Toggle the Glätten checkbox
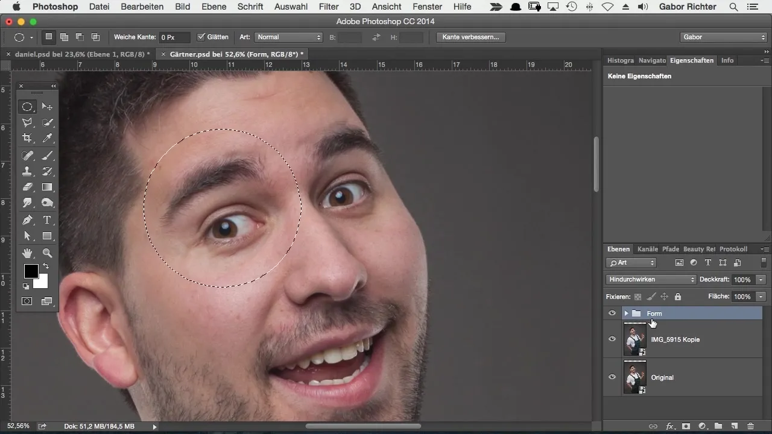The height and width of the screenshot is (434, 772). point(201,37)
